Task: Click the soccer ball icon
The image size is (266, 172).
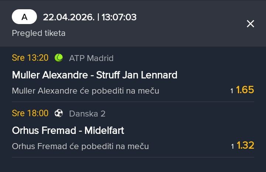Action: point(59,113)
